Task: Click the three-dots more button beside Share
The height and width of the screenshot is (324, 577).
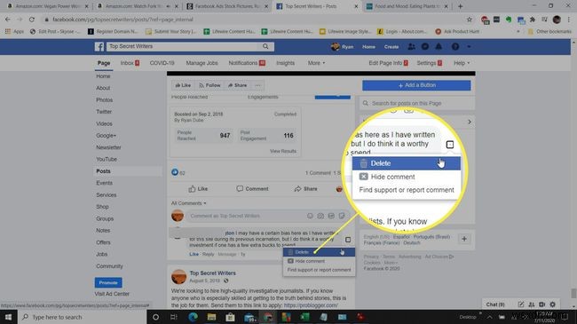Action: pyautogui.click(x=258, y=85)
